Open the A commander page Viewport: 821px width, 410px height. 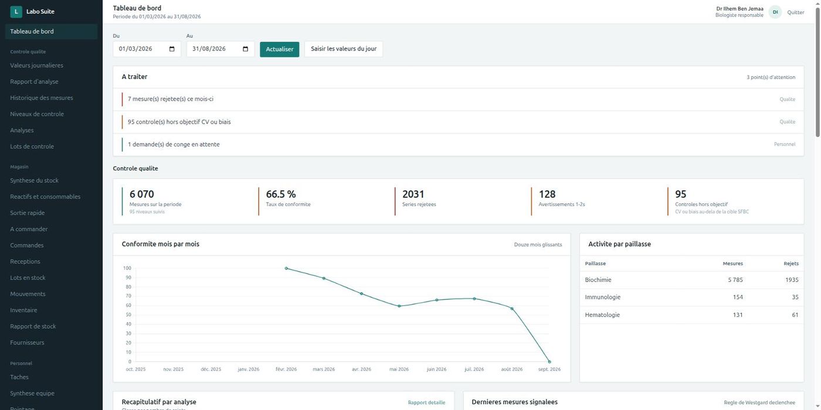pos(29,229)
